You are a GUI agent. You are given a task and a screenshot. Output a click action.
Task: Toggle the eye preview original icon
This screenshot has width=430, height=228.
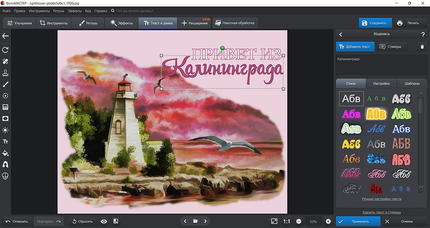104,221
